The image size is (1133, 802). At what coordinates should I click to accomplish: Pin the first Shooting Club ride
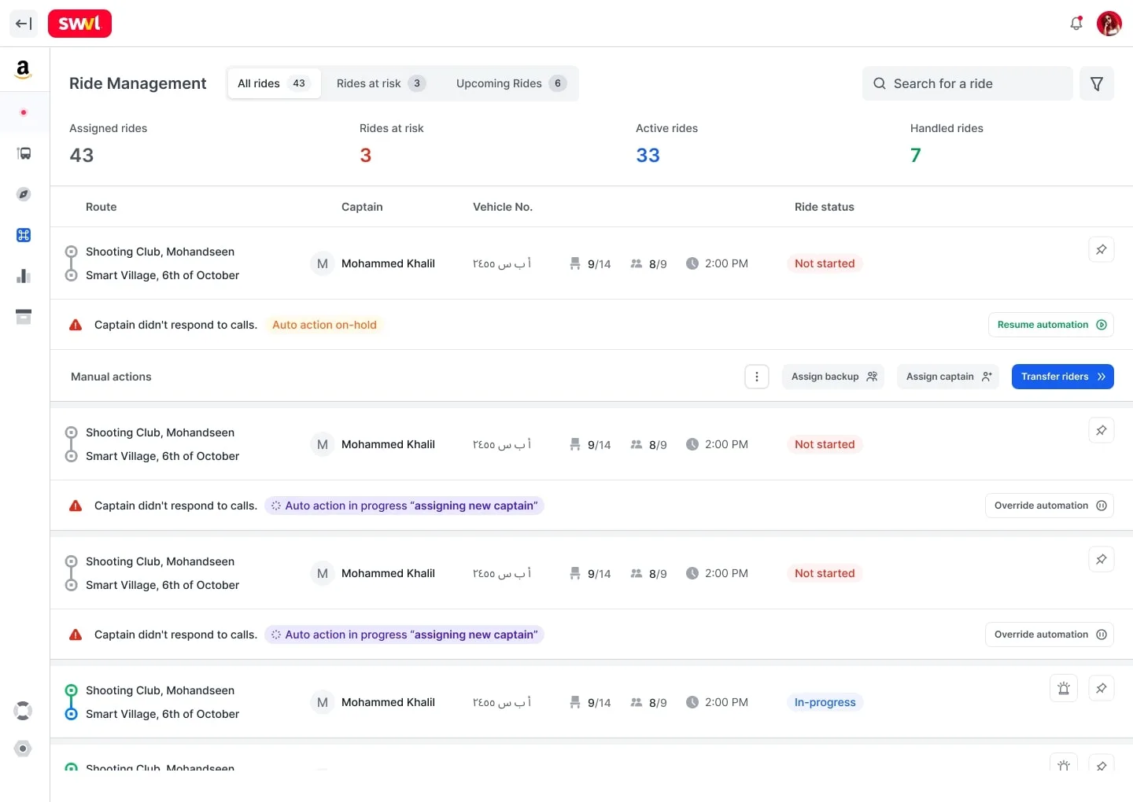(x=1102, y=250)
